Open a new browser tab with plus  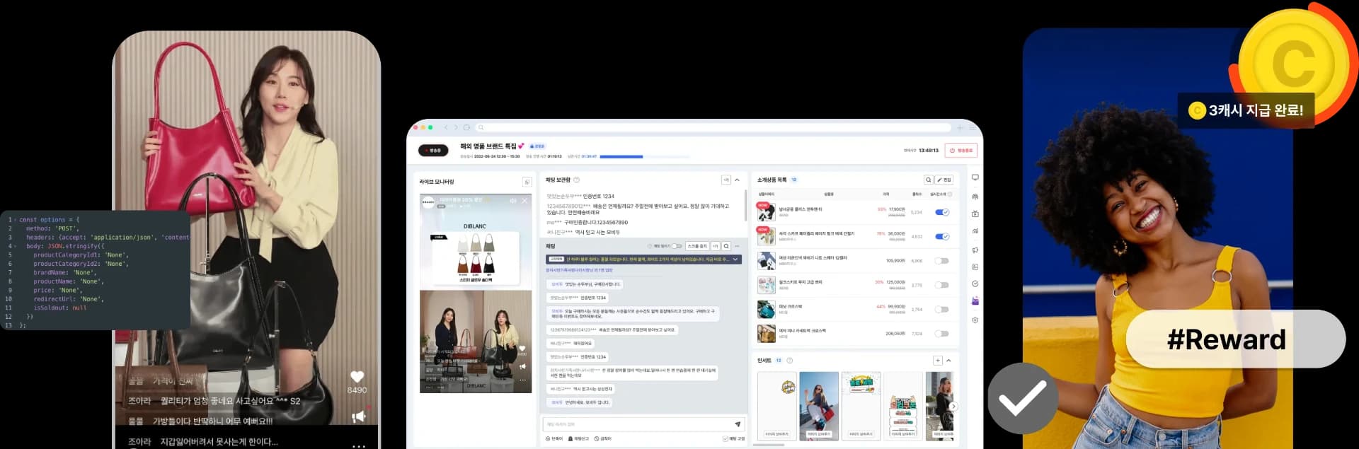[960, 128]
